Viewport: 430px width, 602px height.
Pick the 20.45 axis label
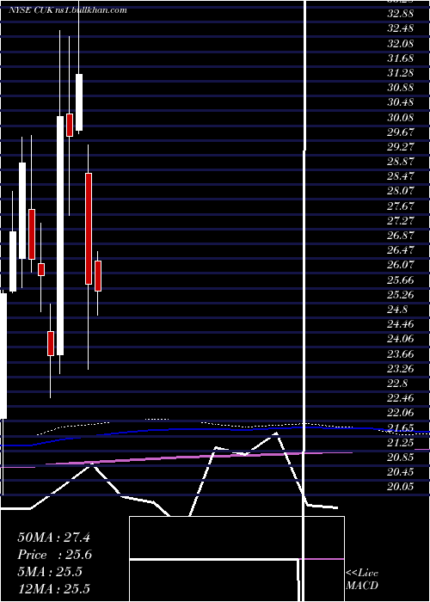(x=400, y=472)
